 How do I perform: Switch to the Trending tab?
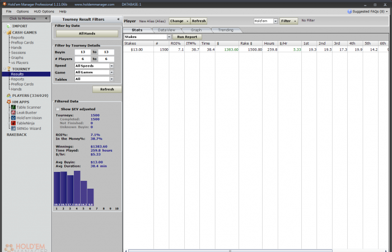click(226, 30)
